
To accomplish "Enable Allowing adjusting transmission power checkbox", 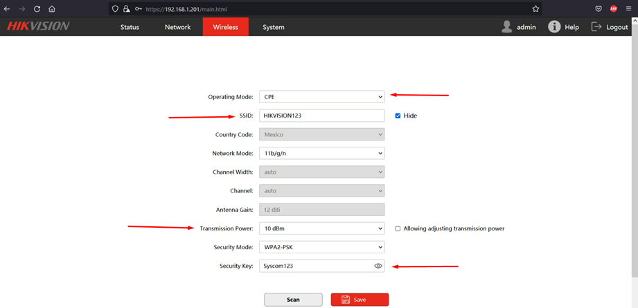I will point(398,229).
